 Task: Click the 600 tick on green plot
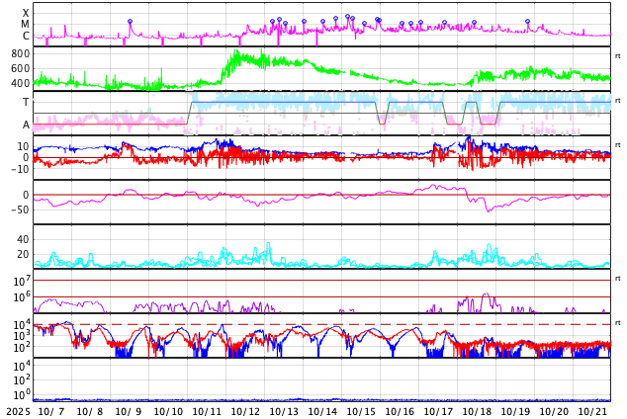[x=21, y=68]
